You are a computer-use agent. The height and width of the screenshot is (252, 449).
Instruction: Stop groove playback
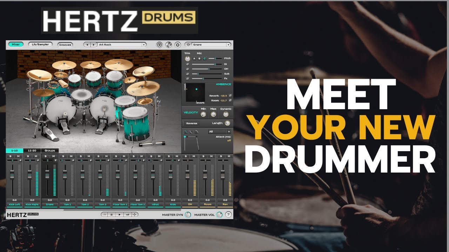112,215
